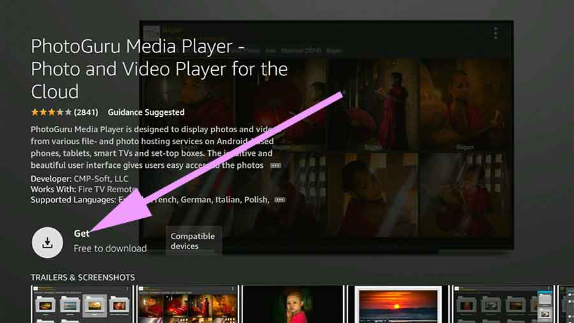Viewport: 574px width, 323px height.
Task: Click the Works With: Fire TV Remote line
Action: pos(84,190)
